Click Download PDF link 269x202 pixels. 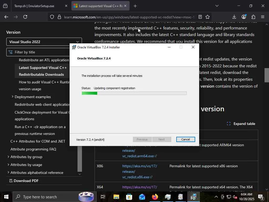24,181
